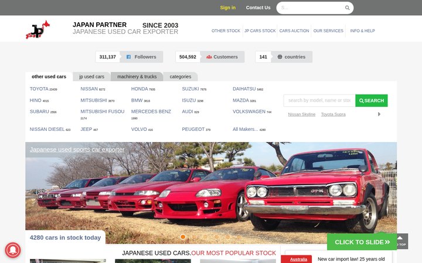
Task: Click the CLICK TO SLIDE button
Action: [x=362, y=242]
